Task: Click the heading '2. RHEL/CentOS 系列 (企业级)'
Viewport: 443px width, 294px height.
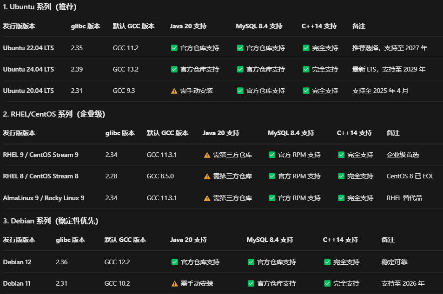Action: 54,114
